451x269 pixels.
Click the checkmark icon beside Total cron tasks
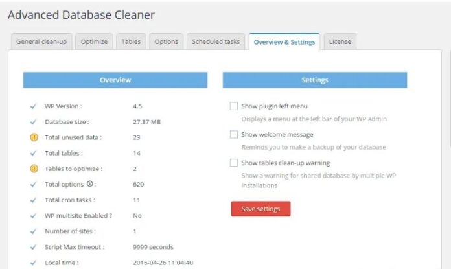[33, 200]
